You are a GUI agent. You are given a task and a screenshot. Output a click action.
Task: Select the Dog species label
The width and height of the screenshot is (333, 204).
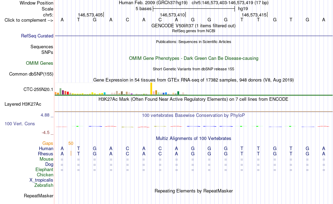[49, 164]
